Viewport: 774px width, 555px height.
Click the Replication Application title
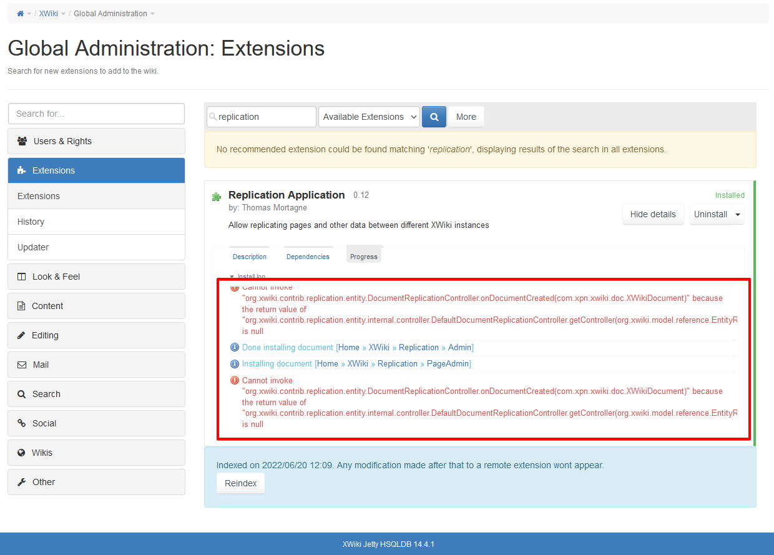[287, 195]
